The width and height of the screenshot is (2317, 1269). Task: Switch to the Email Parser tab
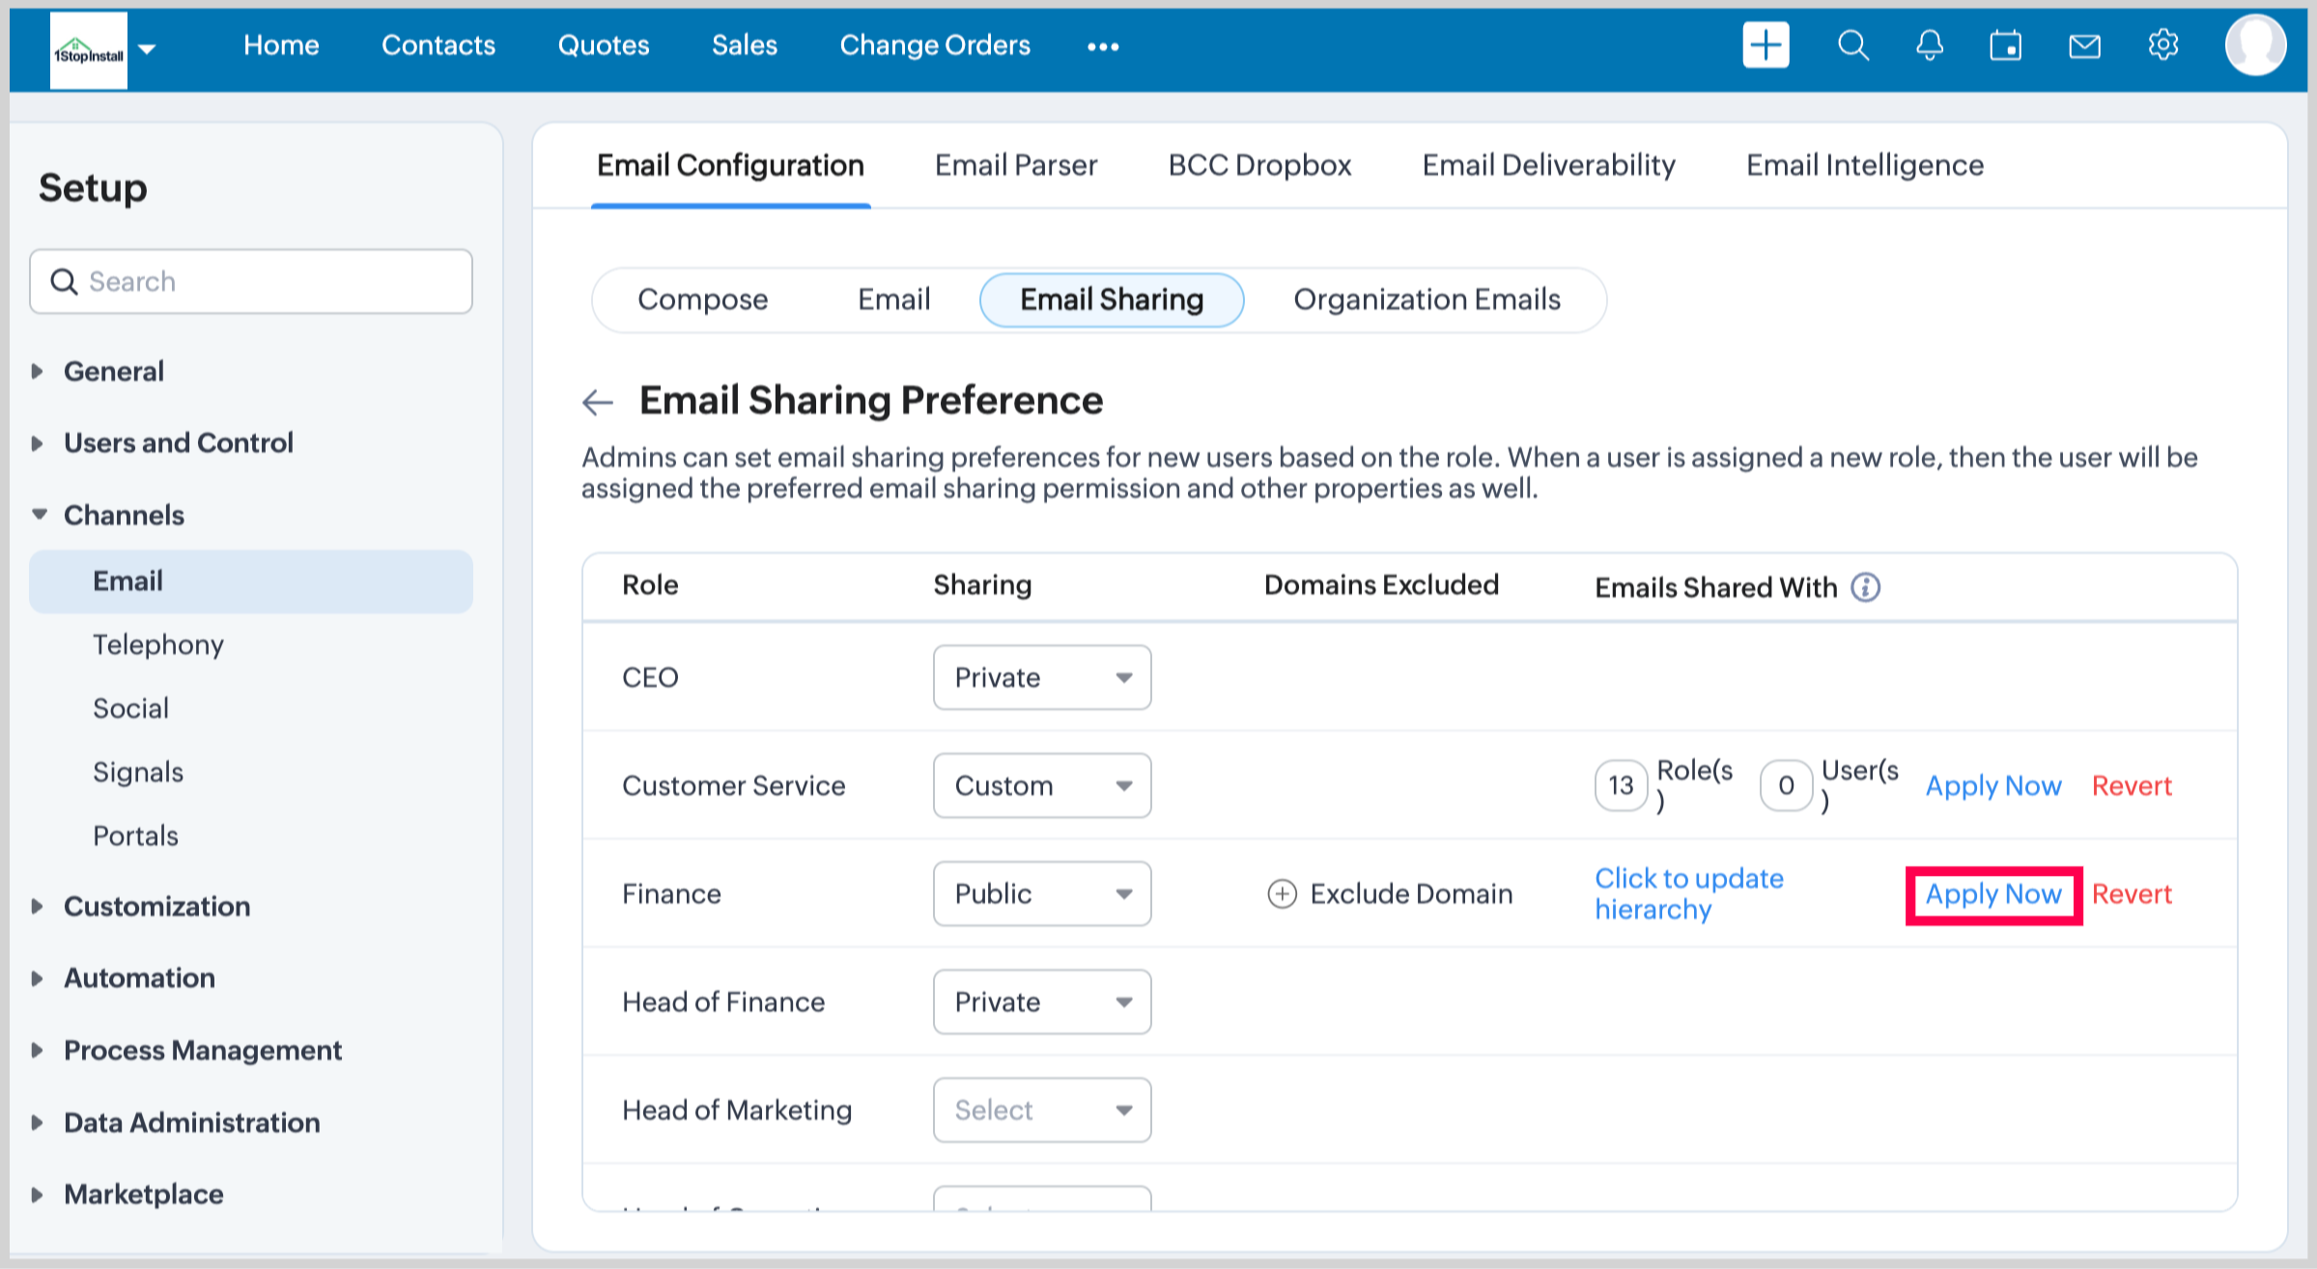1015,165
